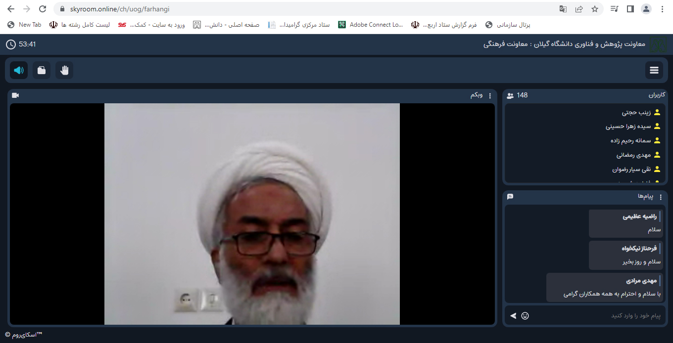673x343 pixels.
Task: Click the chat message input field
Action: pyautogui.click(x=594, y=315)
